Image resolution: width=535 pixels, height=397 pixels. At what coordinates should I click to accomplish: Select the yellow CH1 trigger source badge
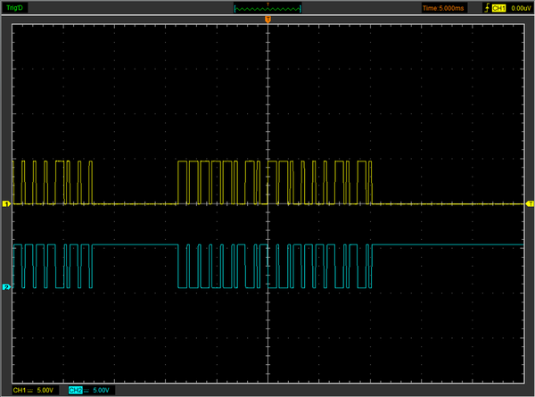498,8
